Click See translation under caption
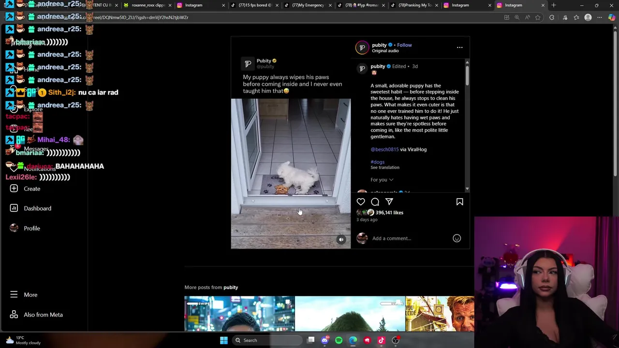 [385, 167]
